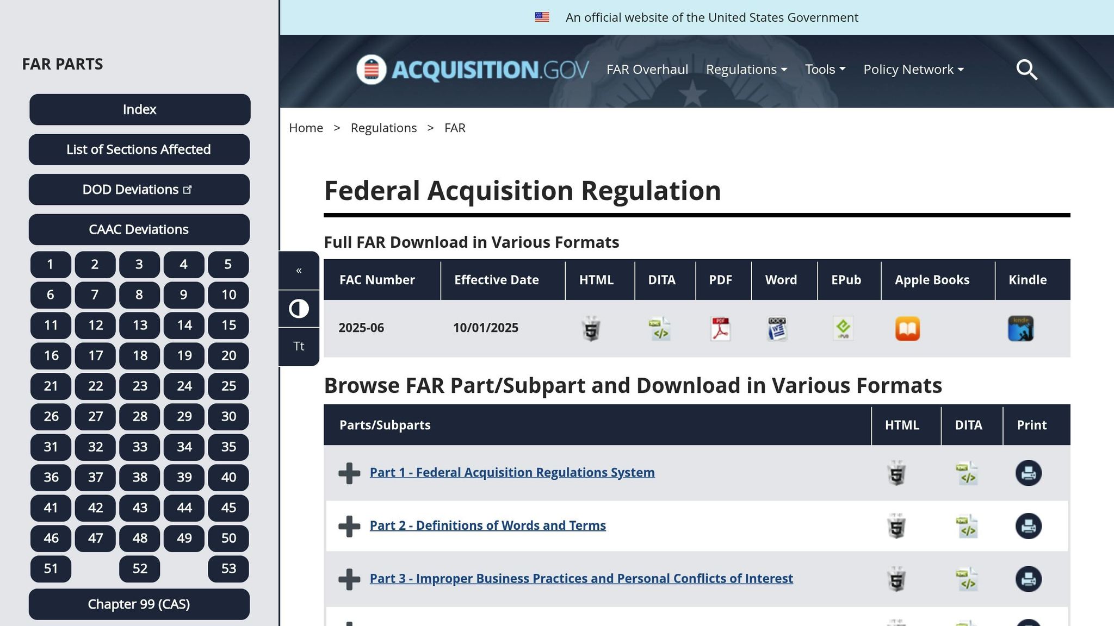
Task: Toggle high contrast mode
Action: (299, 308)
